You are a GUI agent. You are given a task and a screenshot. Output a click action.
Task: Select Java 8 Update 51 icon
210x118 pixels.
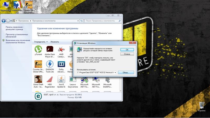tap(61, 79)
